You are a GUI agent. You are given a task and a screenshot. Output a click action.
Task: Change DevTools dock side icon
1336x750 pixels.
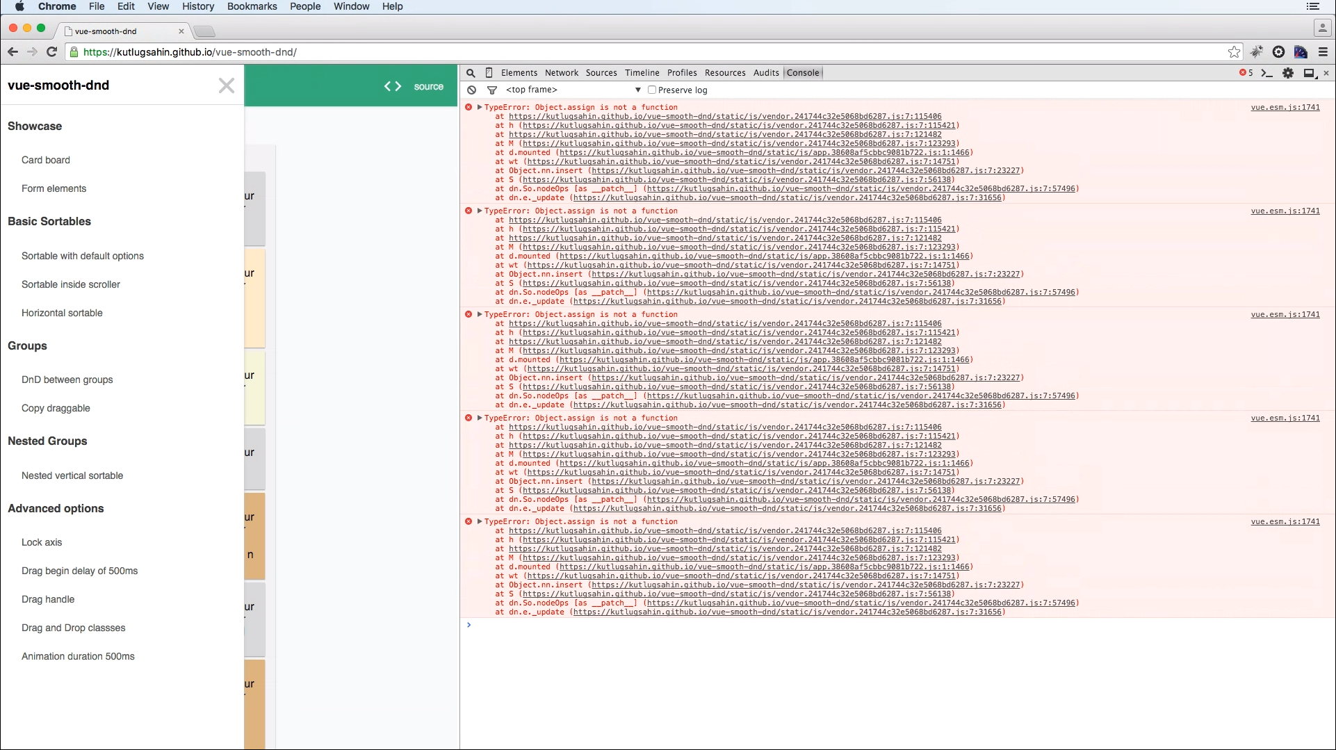pos(1310,73)
